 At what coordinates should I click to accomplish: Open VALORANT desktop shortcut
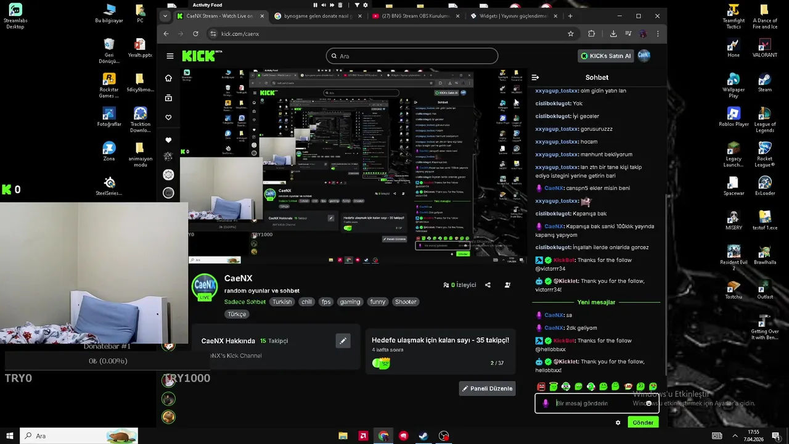[765, 48]
